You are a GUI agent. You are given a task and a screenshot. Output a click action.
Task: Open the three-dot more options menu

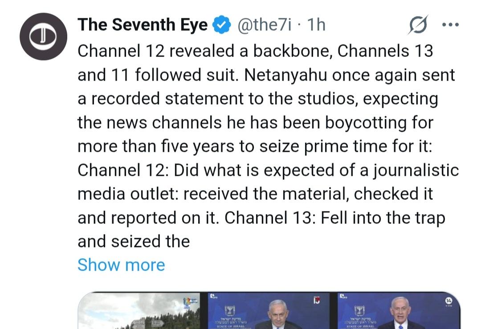pyautogui.click(x=450, y=25)
